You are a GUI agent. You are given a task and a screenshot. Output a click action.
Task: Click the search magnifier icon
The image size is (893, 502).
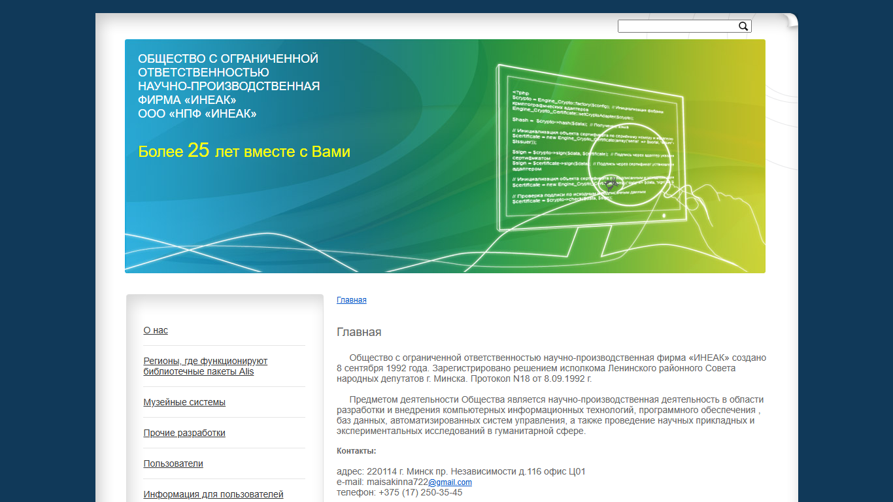(x=743, y=26)
